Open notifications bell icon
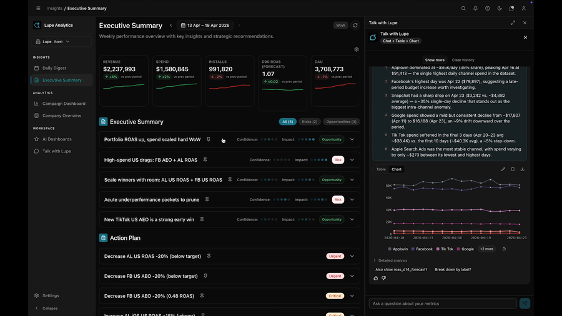Viewport: 562px width, 316px height. coord(475,8)
